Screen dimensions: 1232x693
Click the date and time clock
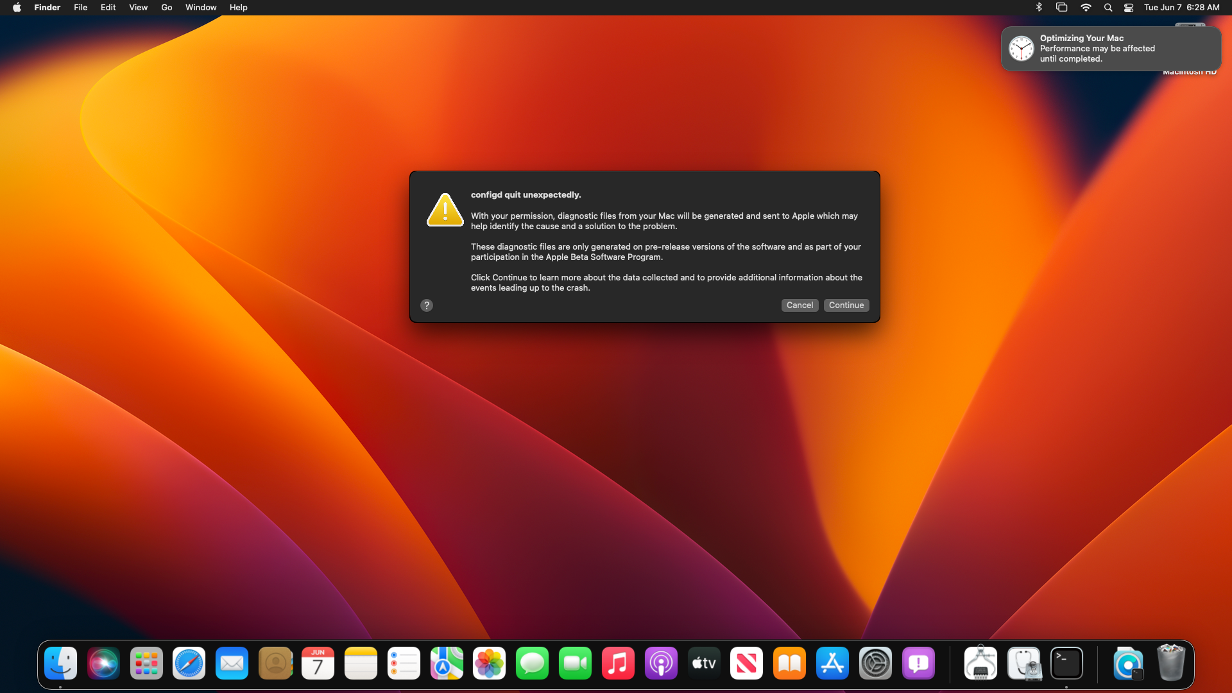pos(1181,8)
